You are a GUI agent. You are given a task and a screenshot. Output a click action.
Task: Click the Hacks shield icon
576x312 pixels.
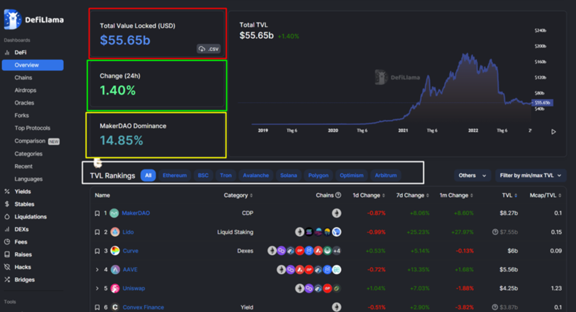pyautogui.click(x=7, y=267)
